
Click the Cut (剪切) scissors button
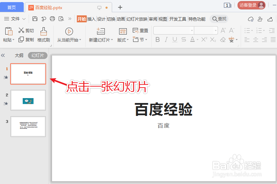(26, 30)
